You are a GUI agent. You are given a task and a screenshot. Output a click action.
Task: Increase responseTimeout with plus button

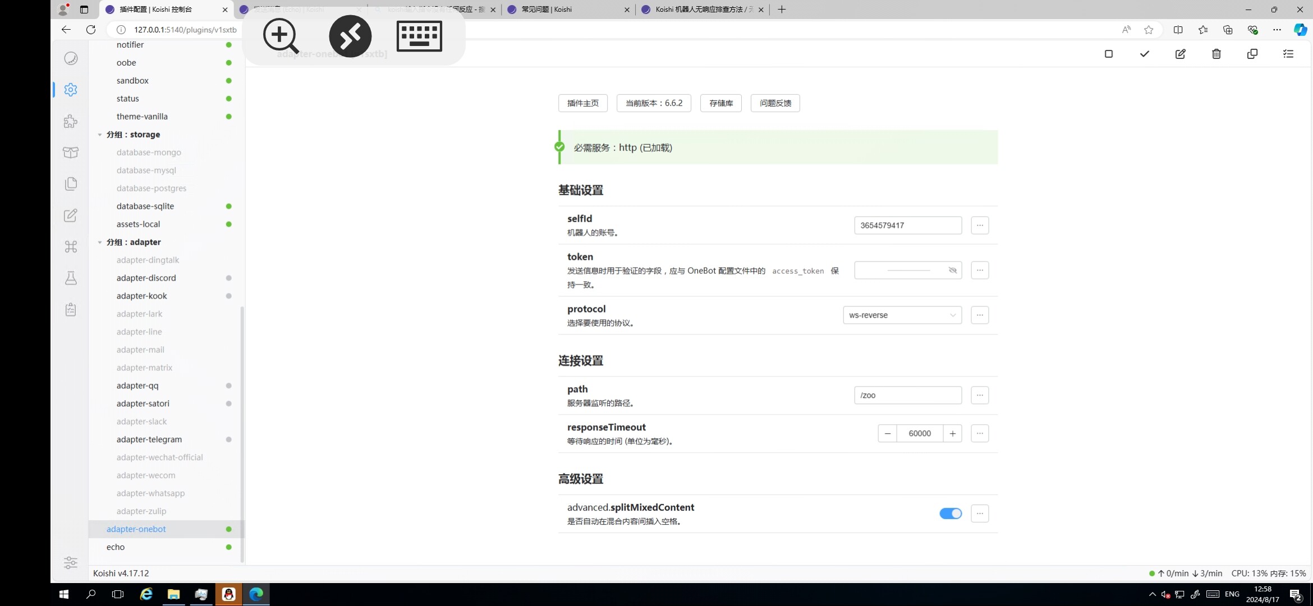(952, 434)
